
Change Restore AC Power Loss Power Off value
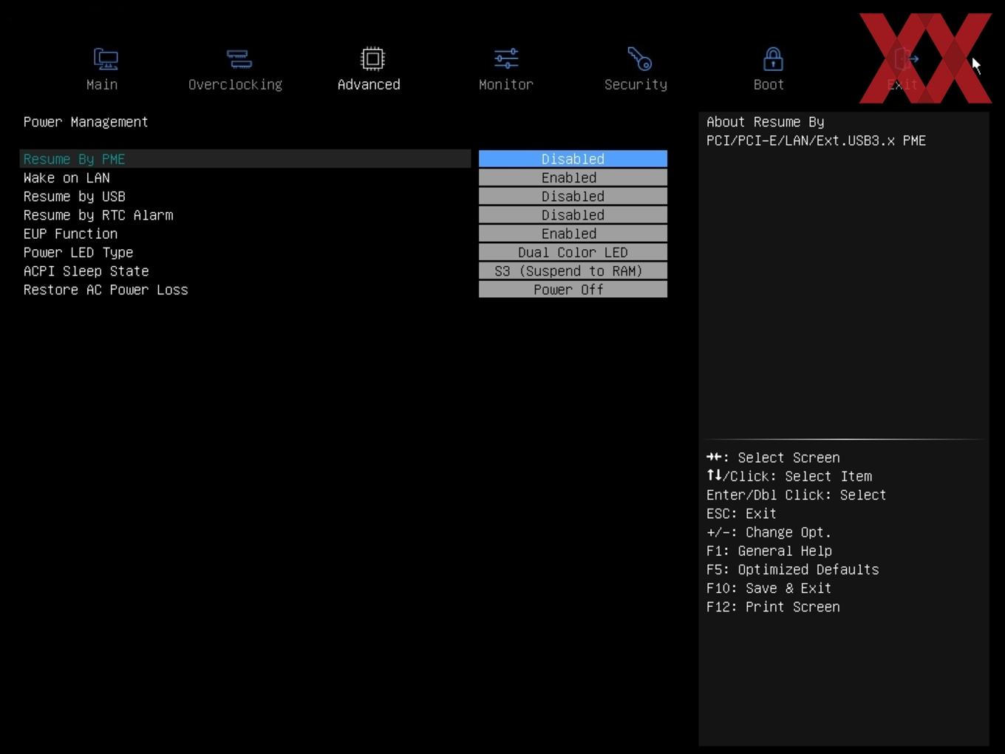(x=573, y=290)
